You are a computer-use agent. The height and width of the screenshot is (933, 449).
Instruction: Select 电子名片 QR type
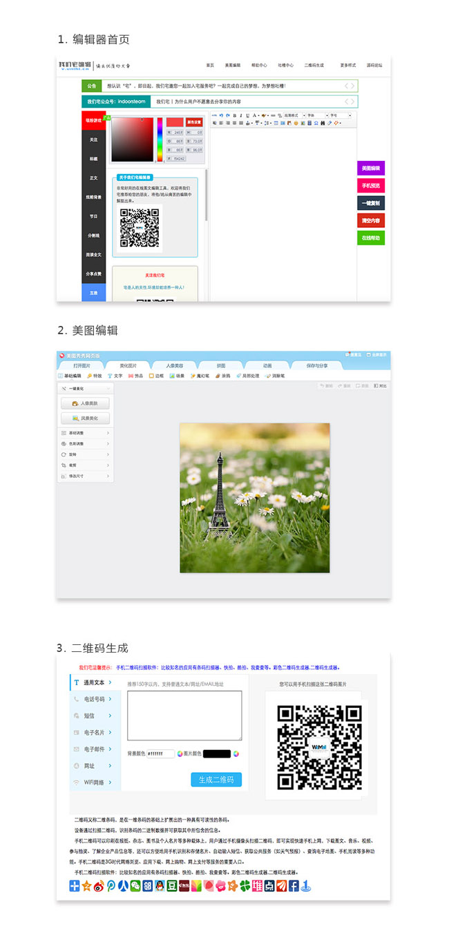pos(95,732)
